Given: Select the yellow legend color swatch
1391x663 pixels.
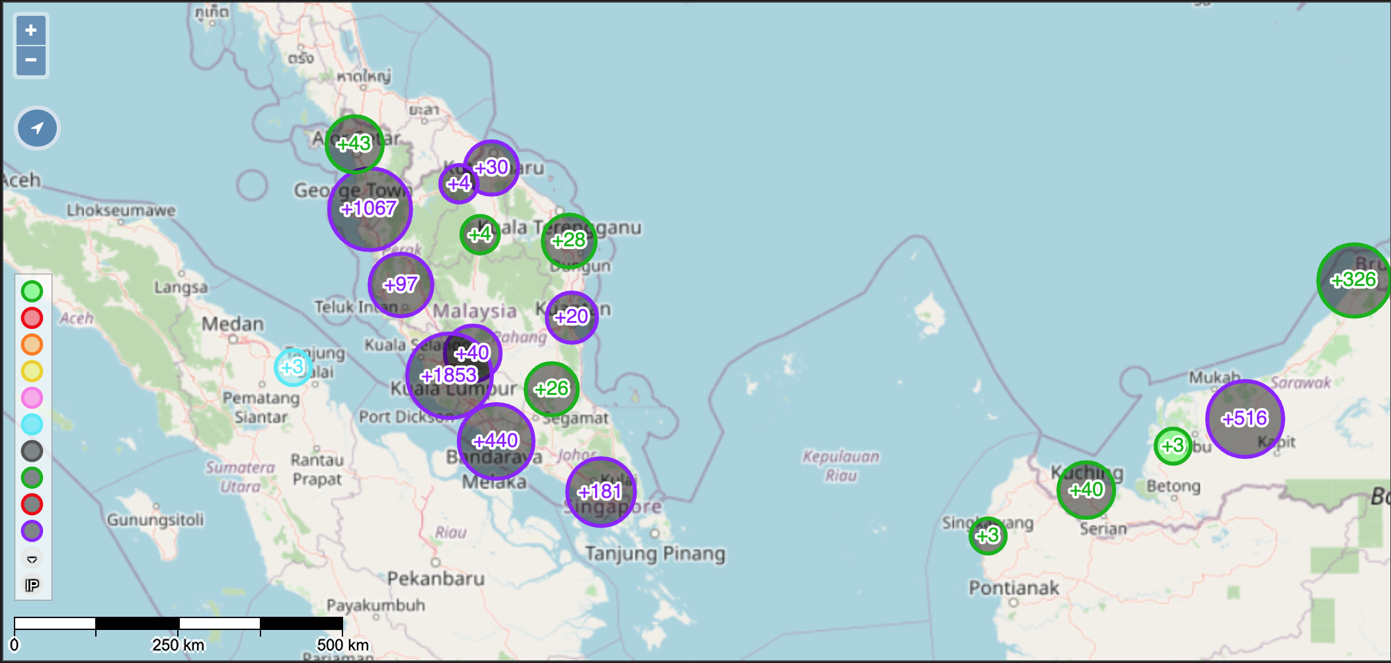Looking at the screenshot, I should coord(32,371).
